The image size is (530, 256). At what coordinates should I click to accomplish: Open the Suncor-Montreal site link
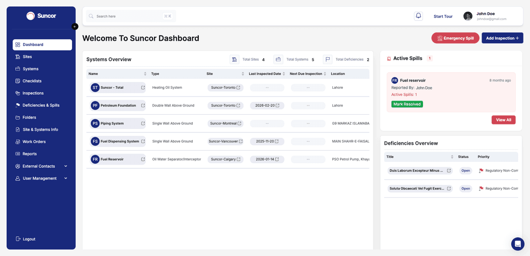225,123
